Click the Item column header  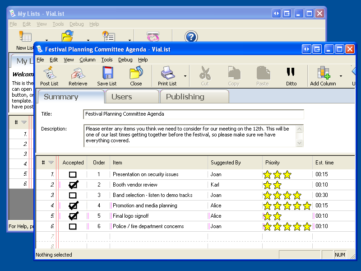pyautogui.click(x=159, y=163)
